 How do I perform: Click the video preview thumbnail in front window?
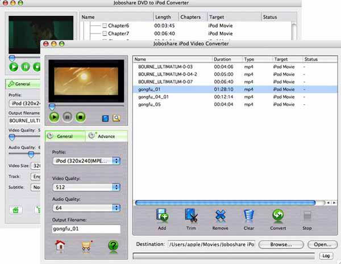click(x=86, y=81)
